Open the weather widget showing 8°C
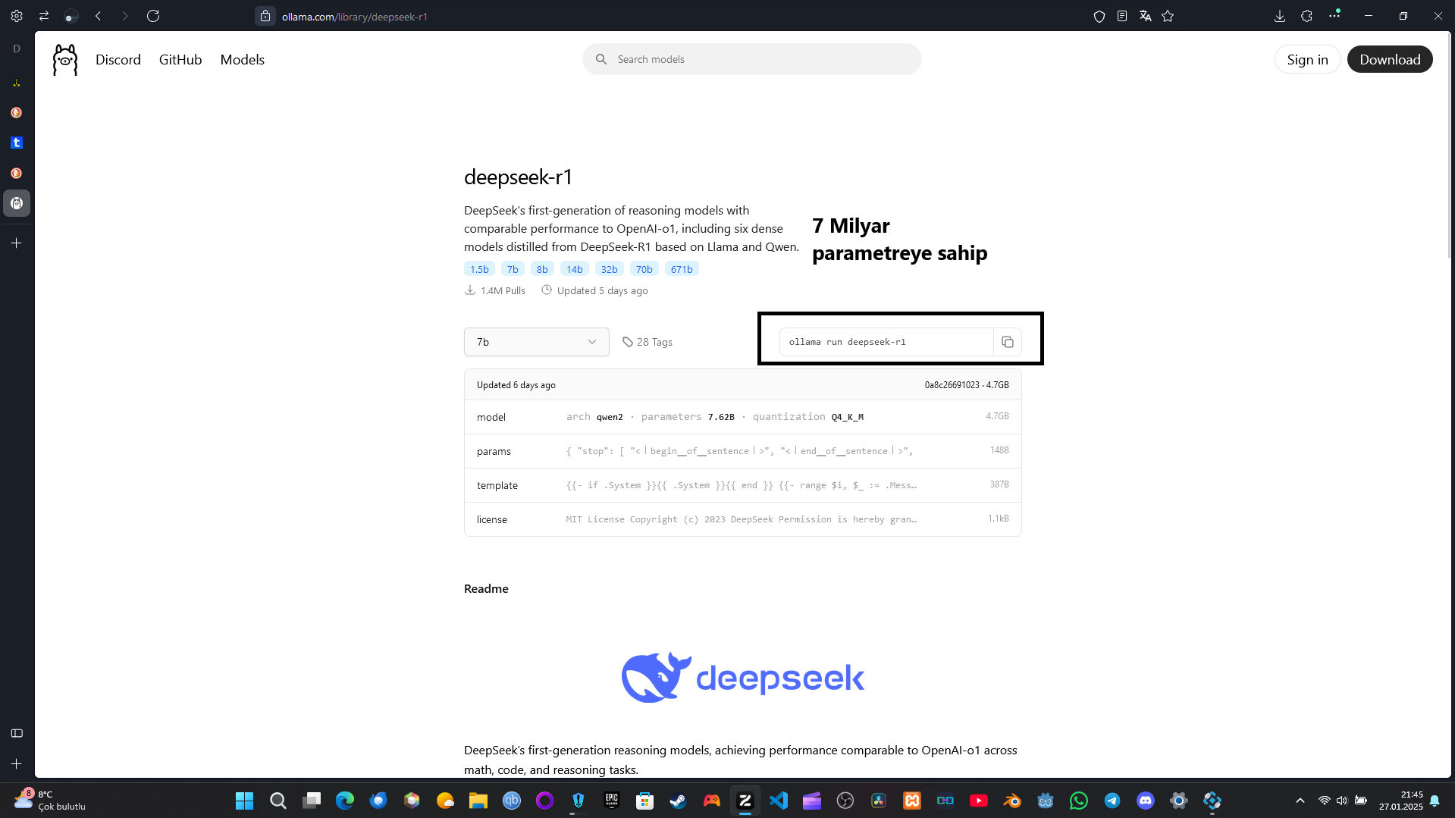This screenshot has width=1455, height=818. click(50, 801)
